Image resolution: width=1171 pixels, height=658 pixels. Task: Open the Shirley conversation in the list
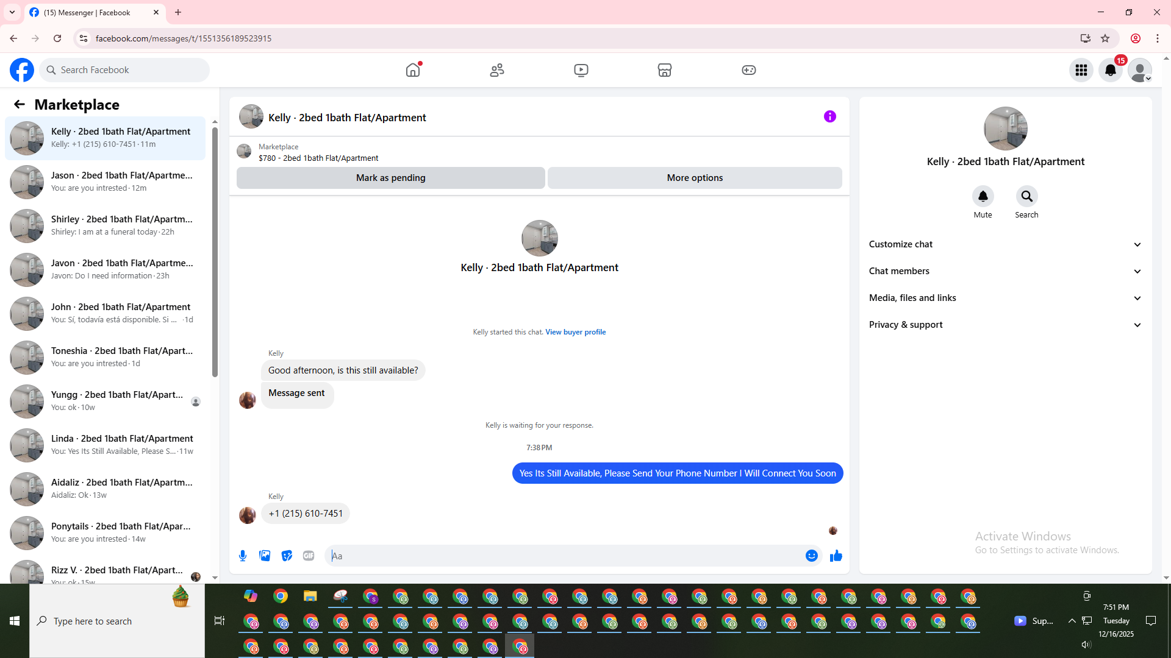(106, 226)
